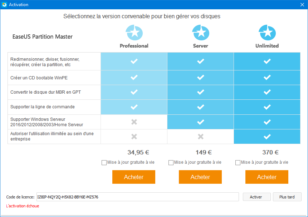Click the Unlimited column heading

[x=267, y=46]
